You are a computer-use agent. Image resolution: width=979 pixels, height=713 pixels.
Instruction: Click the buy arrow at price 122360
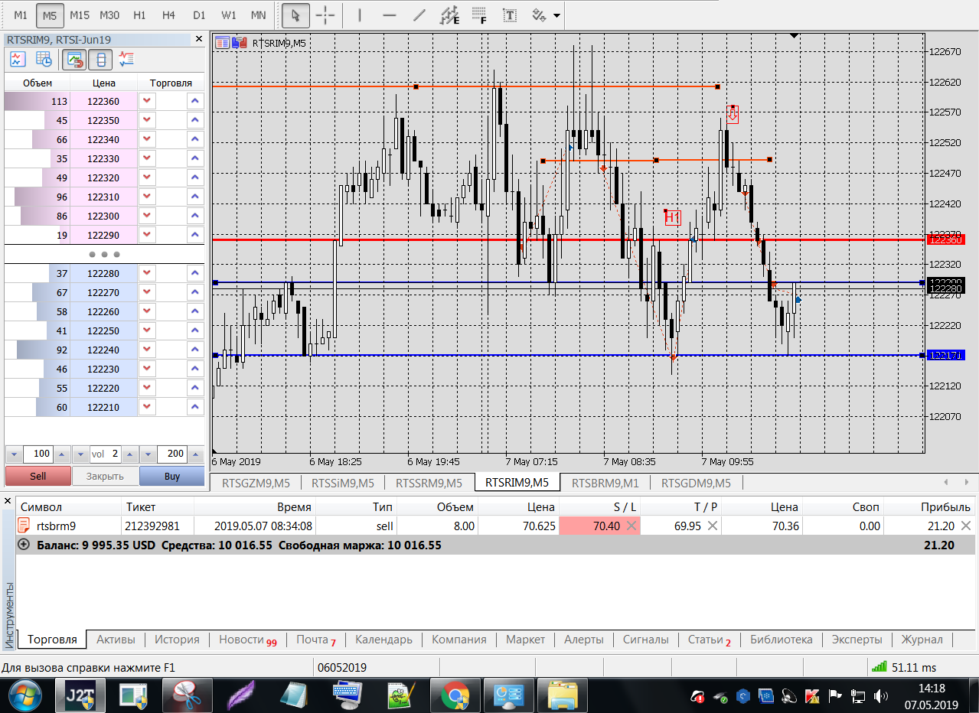[x=195, y=101]
